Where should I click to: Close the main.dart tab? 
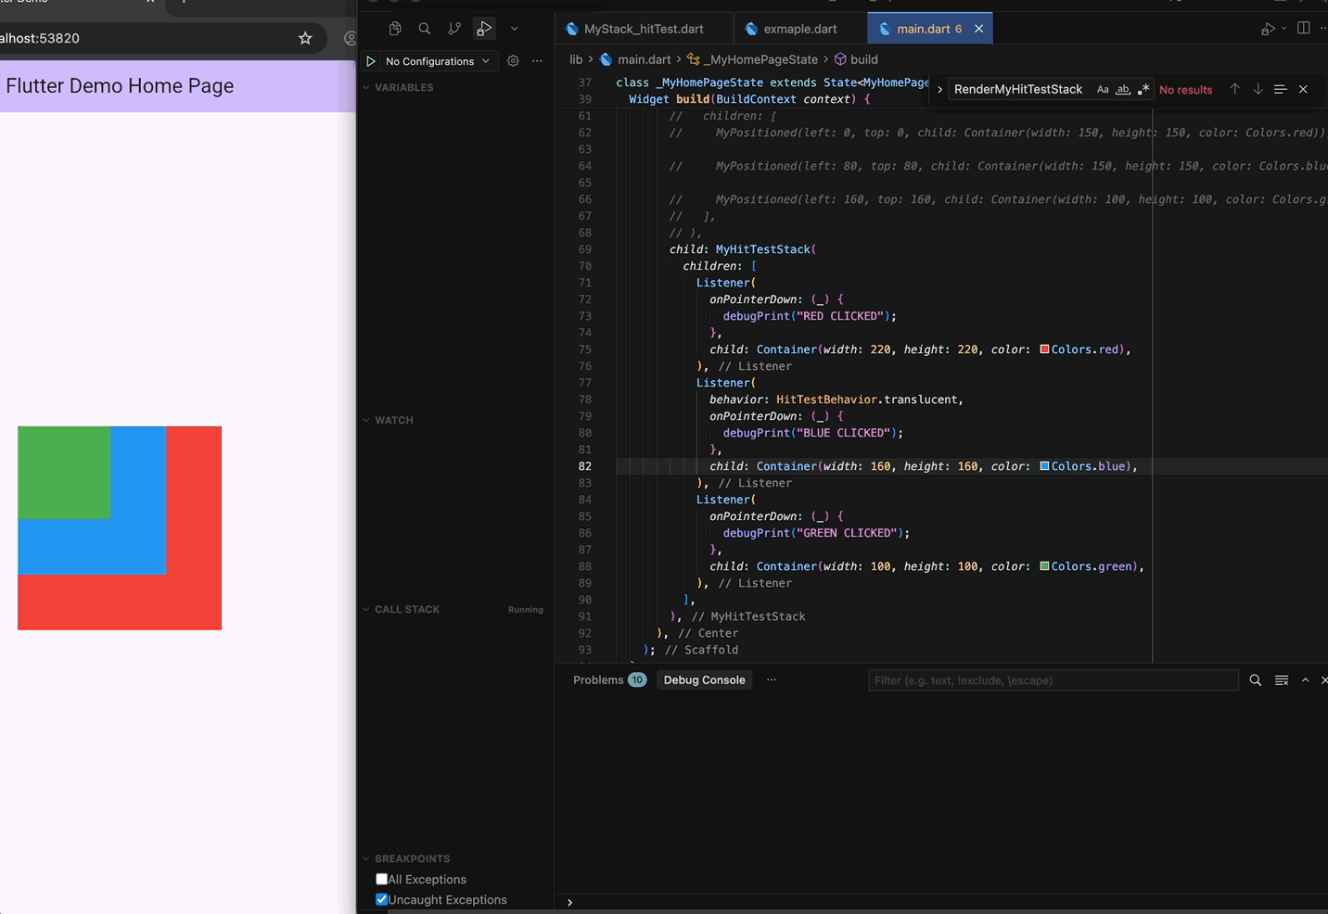click(978, 29)
